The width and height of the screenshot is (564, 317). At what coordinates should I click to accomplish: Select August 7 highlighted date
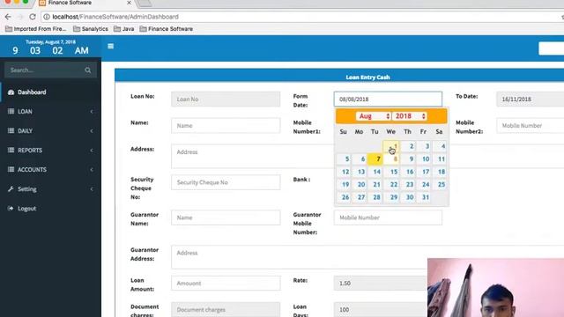[x=375, y=158]
